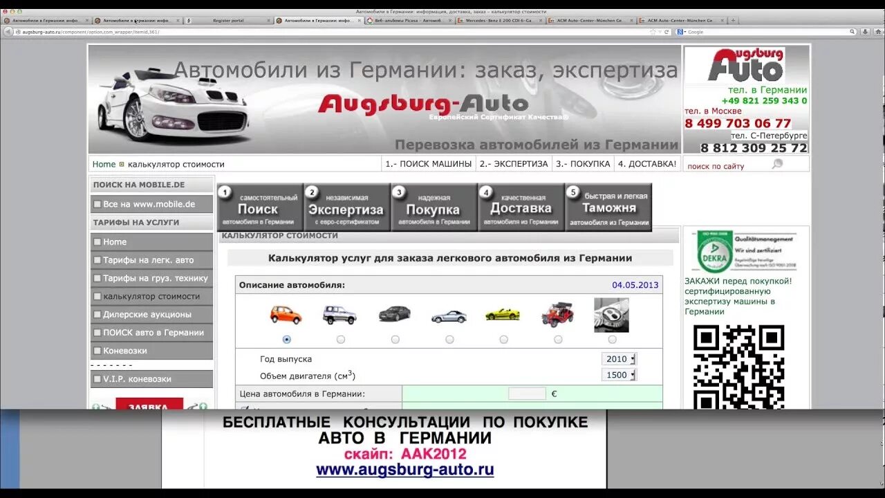Switch to the first Автомобили в Германии tab
The width and height of the screenshot is (885, 498).
click(x=46, y=21)
